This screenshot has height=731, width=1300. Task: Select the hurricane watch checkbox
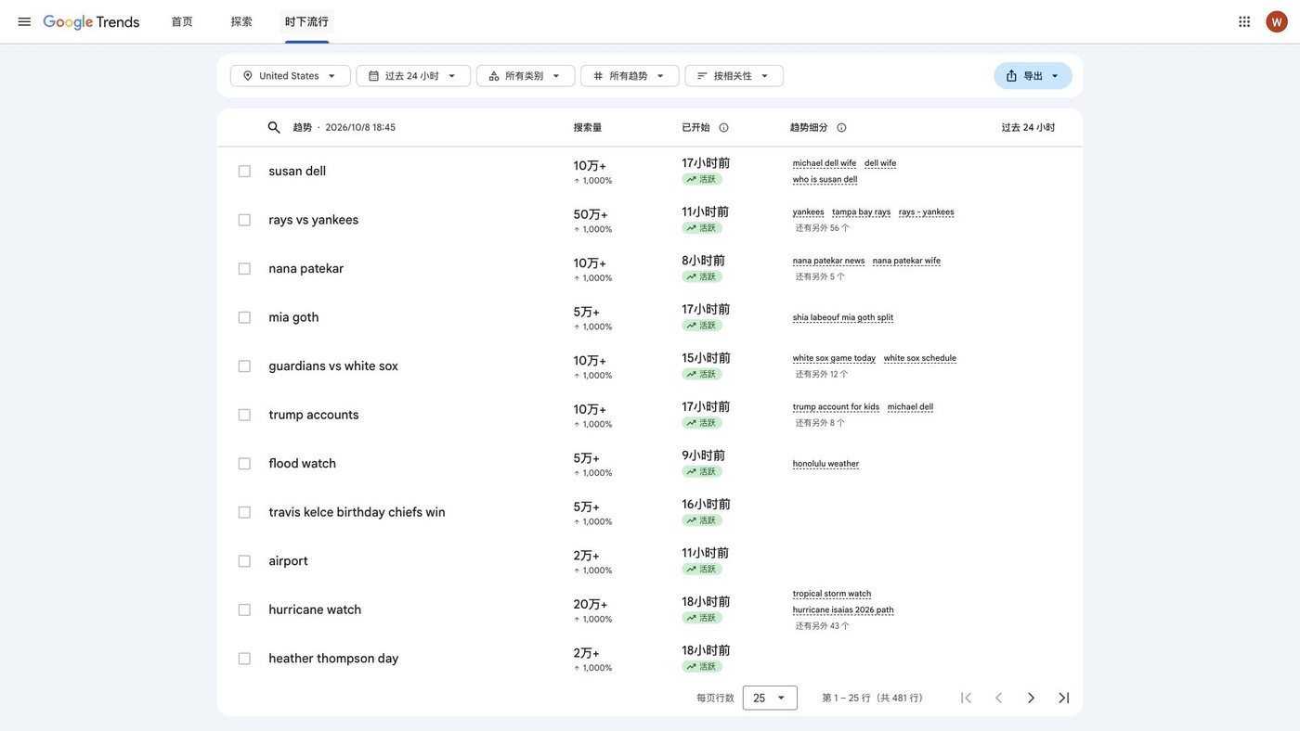(244, 609)
